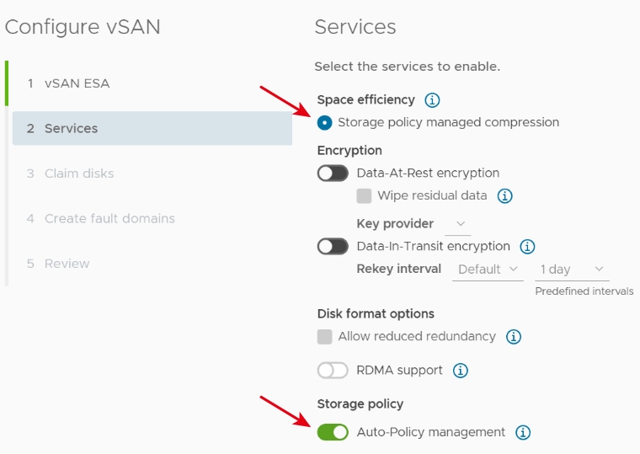Toggle RDMA support switch
The image size is (640, 454).
333,371
